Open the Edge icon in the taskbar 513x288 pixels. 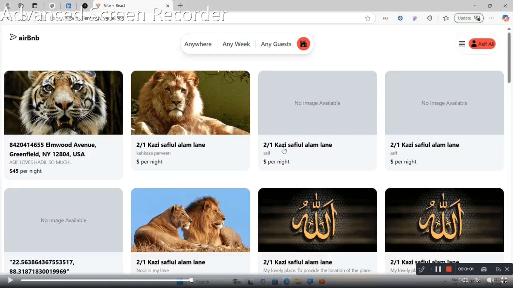[287, 282]
